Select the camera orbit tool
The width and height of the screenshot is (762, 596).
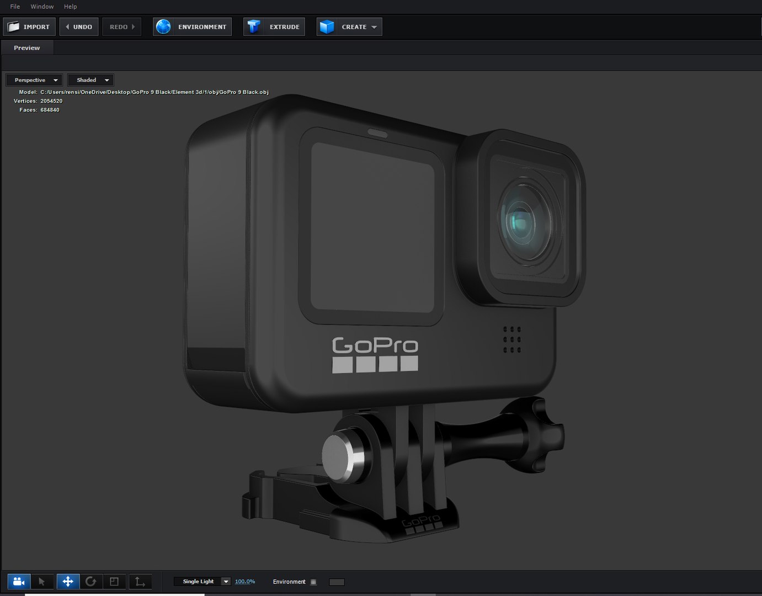[x=19, y=581]
